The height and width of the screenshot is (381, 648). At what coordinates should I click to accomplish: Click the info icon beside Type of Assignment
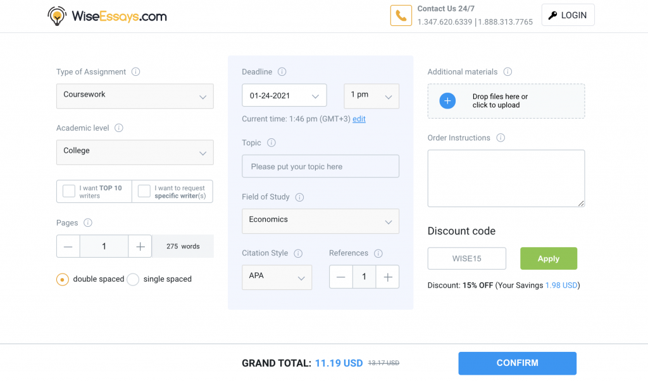(x=135, y=72)
